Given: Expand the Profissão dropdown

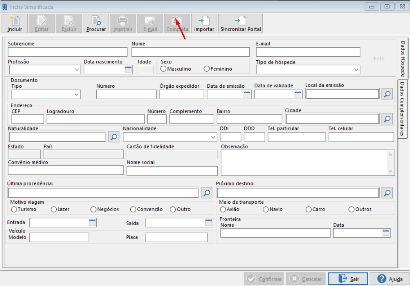Looking at the screenshot, I should click(x=77, y=70).
